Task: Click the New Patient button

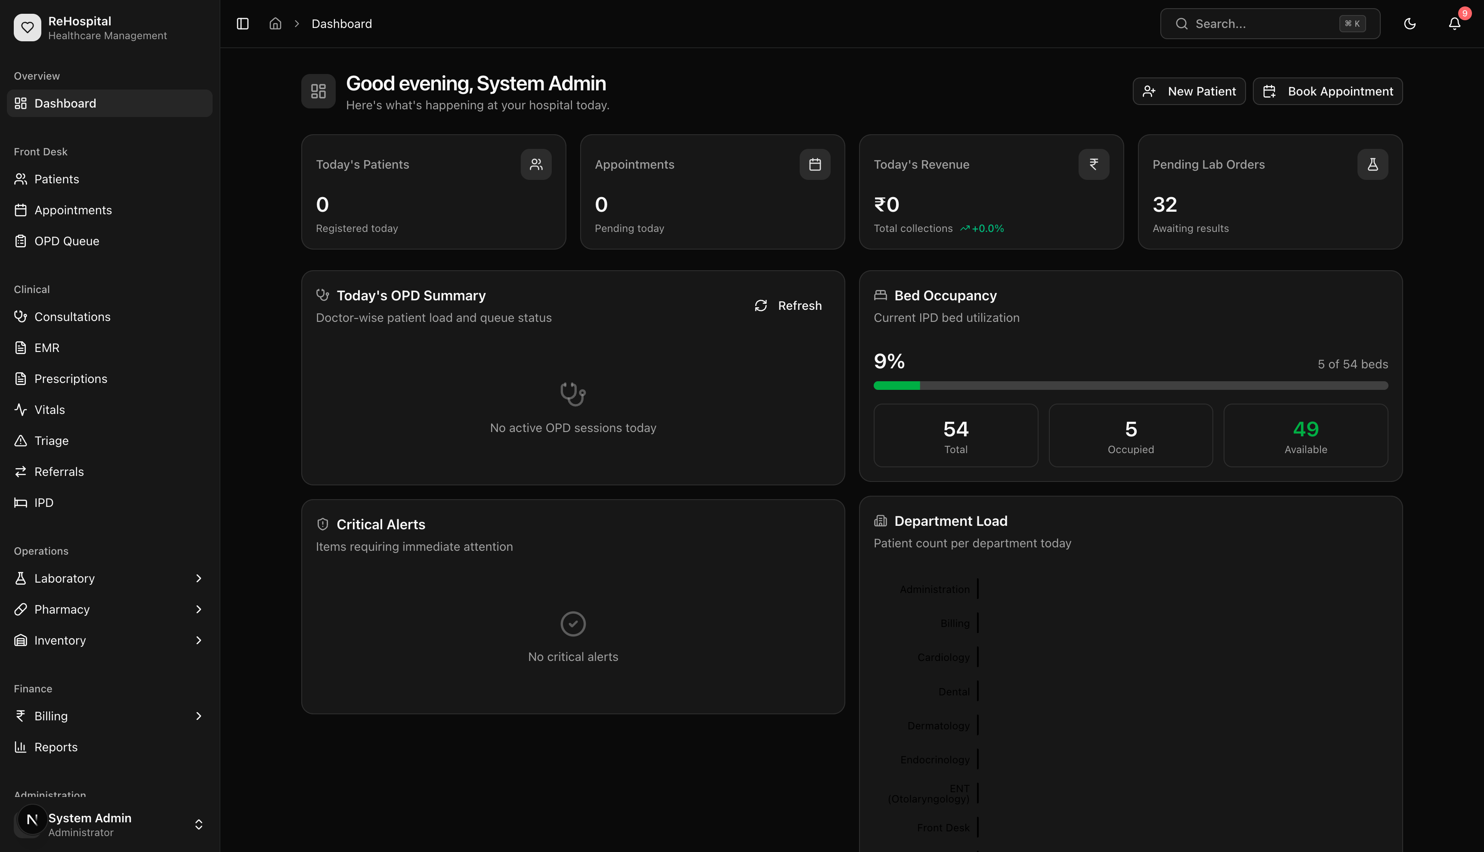Action: point(1189,91)
